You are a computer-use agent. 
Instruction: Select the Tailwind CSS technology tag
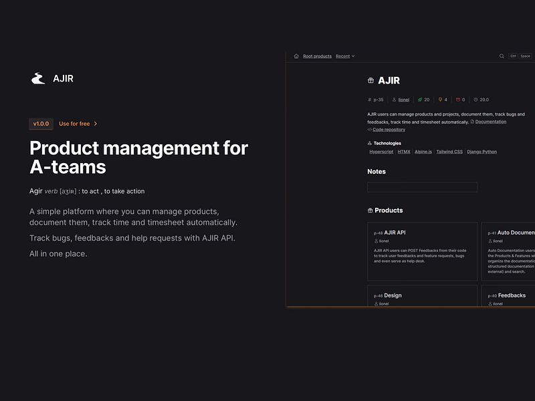pos(449,151)
